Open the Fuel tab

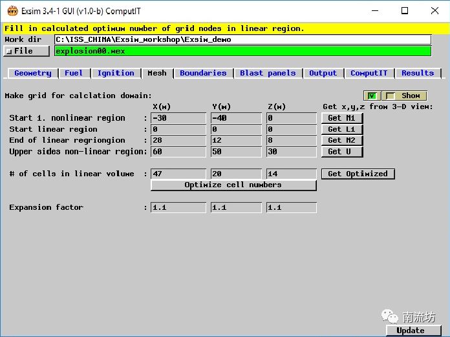(74, 73)
